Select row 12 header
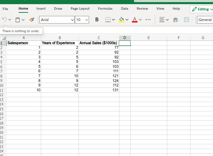 pyautogui.click(x=3, y=95)
